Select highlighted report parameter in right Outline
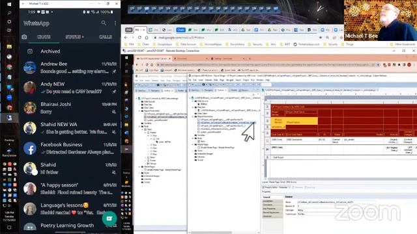 (x=227, y=123)
